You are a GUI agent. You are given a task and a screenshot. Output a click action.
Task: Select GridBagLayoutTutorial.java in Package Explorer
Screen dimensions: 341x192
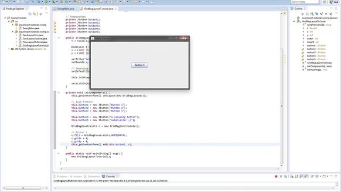click(36, 45)
